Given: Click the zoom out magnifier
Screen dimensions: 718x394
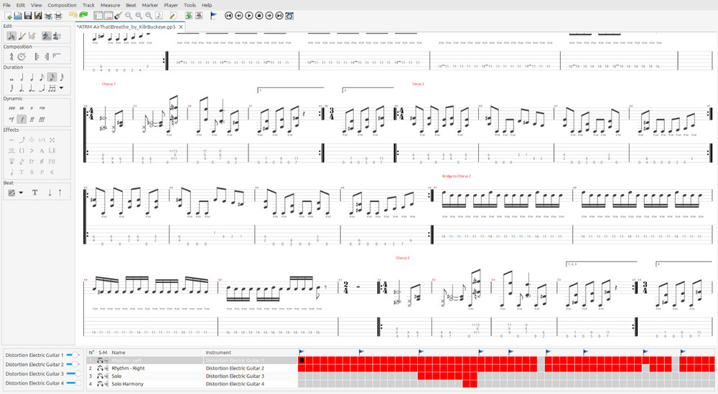Looking at the screenshot, I should click(x=129, y=16).
